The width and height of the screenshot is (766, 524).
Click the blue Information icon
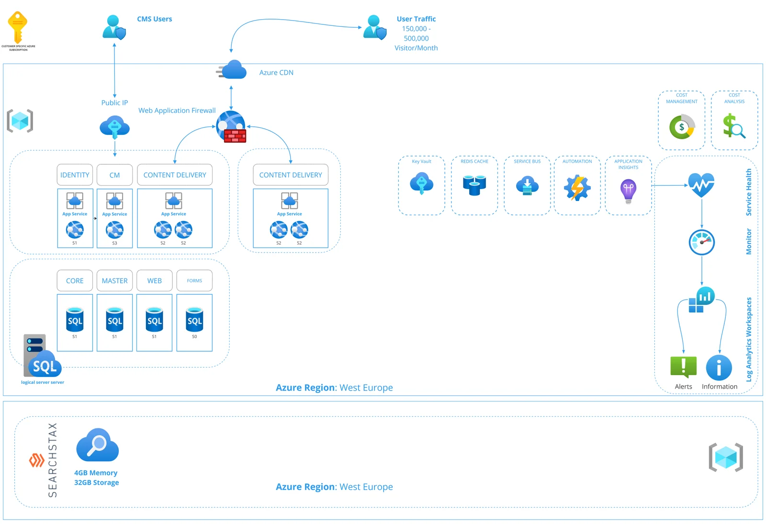719,368
